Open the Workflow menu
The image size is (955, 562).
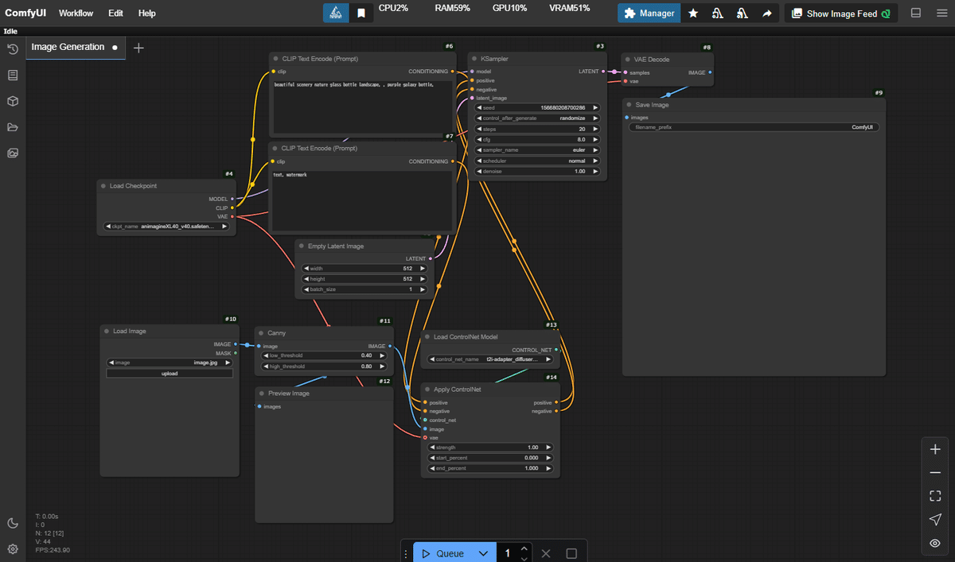point(76,13)
